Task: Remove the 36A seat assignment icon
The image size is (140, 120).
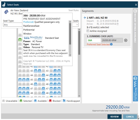Action: [x=126, y=40]
